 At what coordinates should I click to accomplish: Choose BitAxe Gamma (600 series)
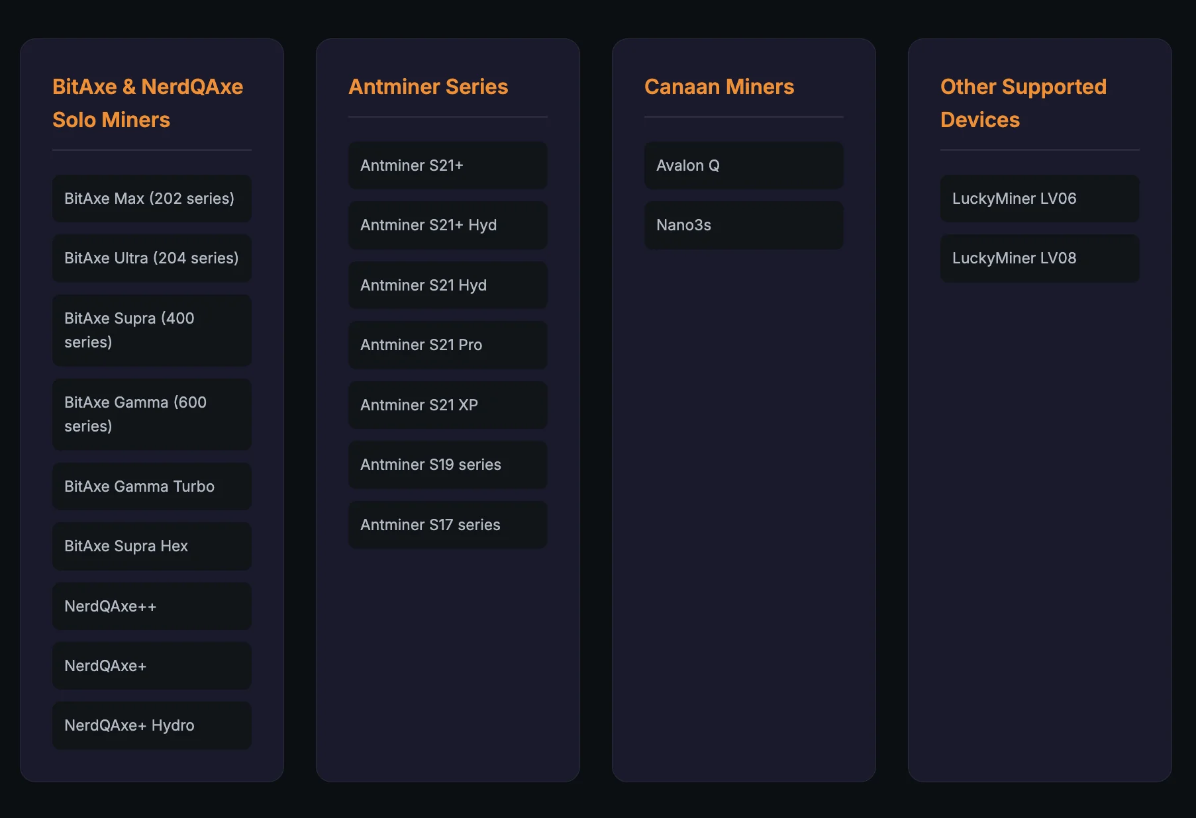click(152, 414)
